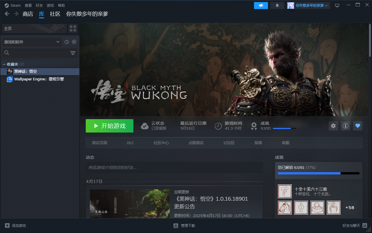Click the main content vertical scrollbar

pyautogui.click(x=370, y=40)
